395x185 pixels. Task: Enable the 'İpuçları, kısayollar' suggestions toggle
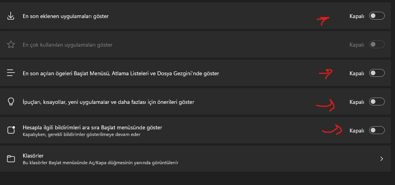tap(377, 102)
